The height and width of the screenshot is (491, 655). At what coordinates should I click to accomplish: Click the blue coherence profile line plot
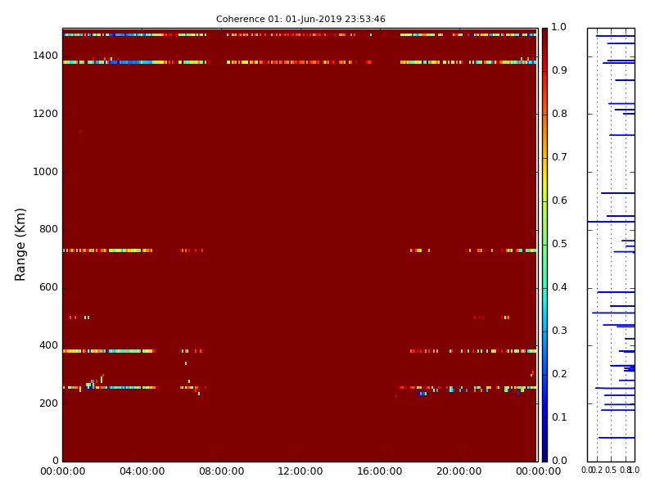tap(611, 245)
